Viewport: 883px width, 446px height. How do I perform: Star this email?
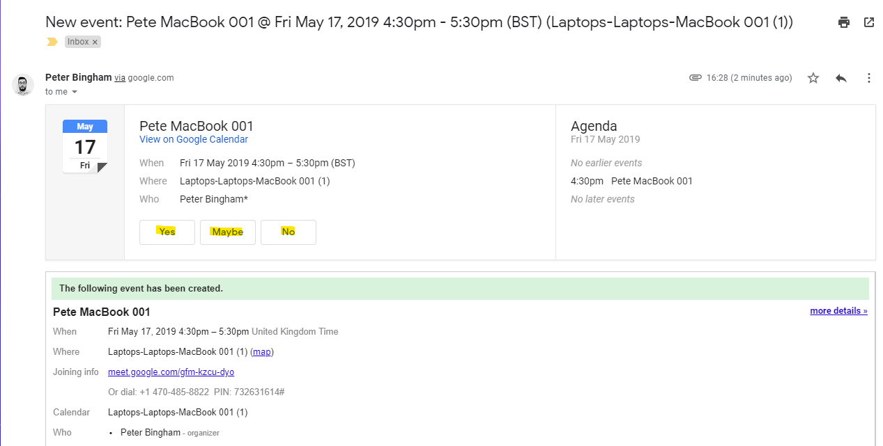click(813, 78)
